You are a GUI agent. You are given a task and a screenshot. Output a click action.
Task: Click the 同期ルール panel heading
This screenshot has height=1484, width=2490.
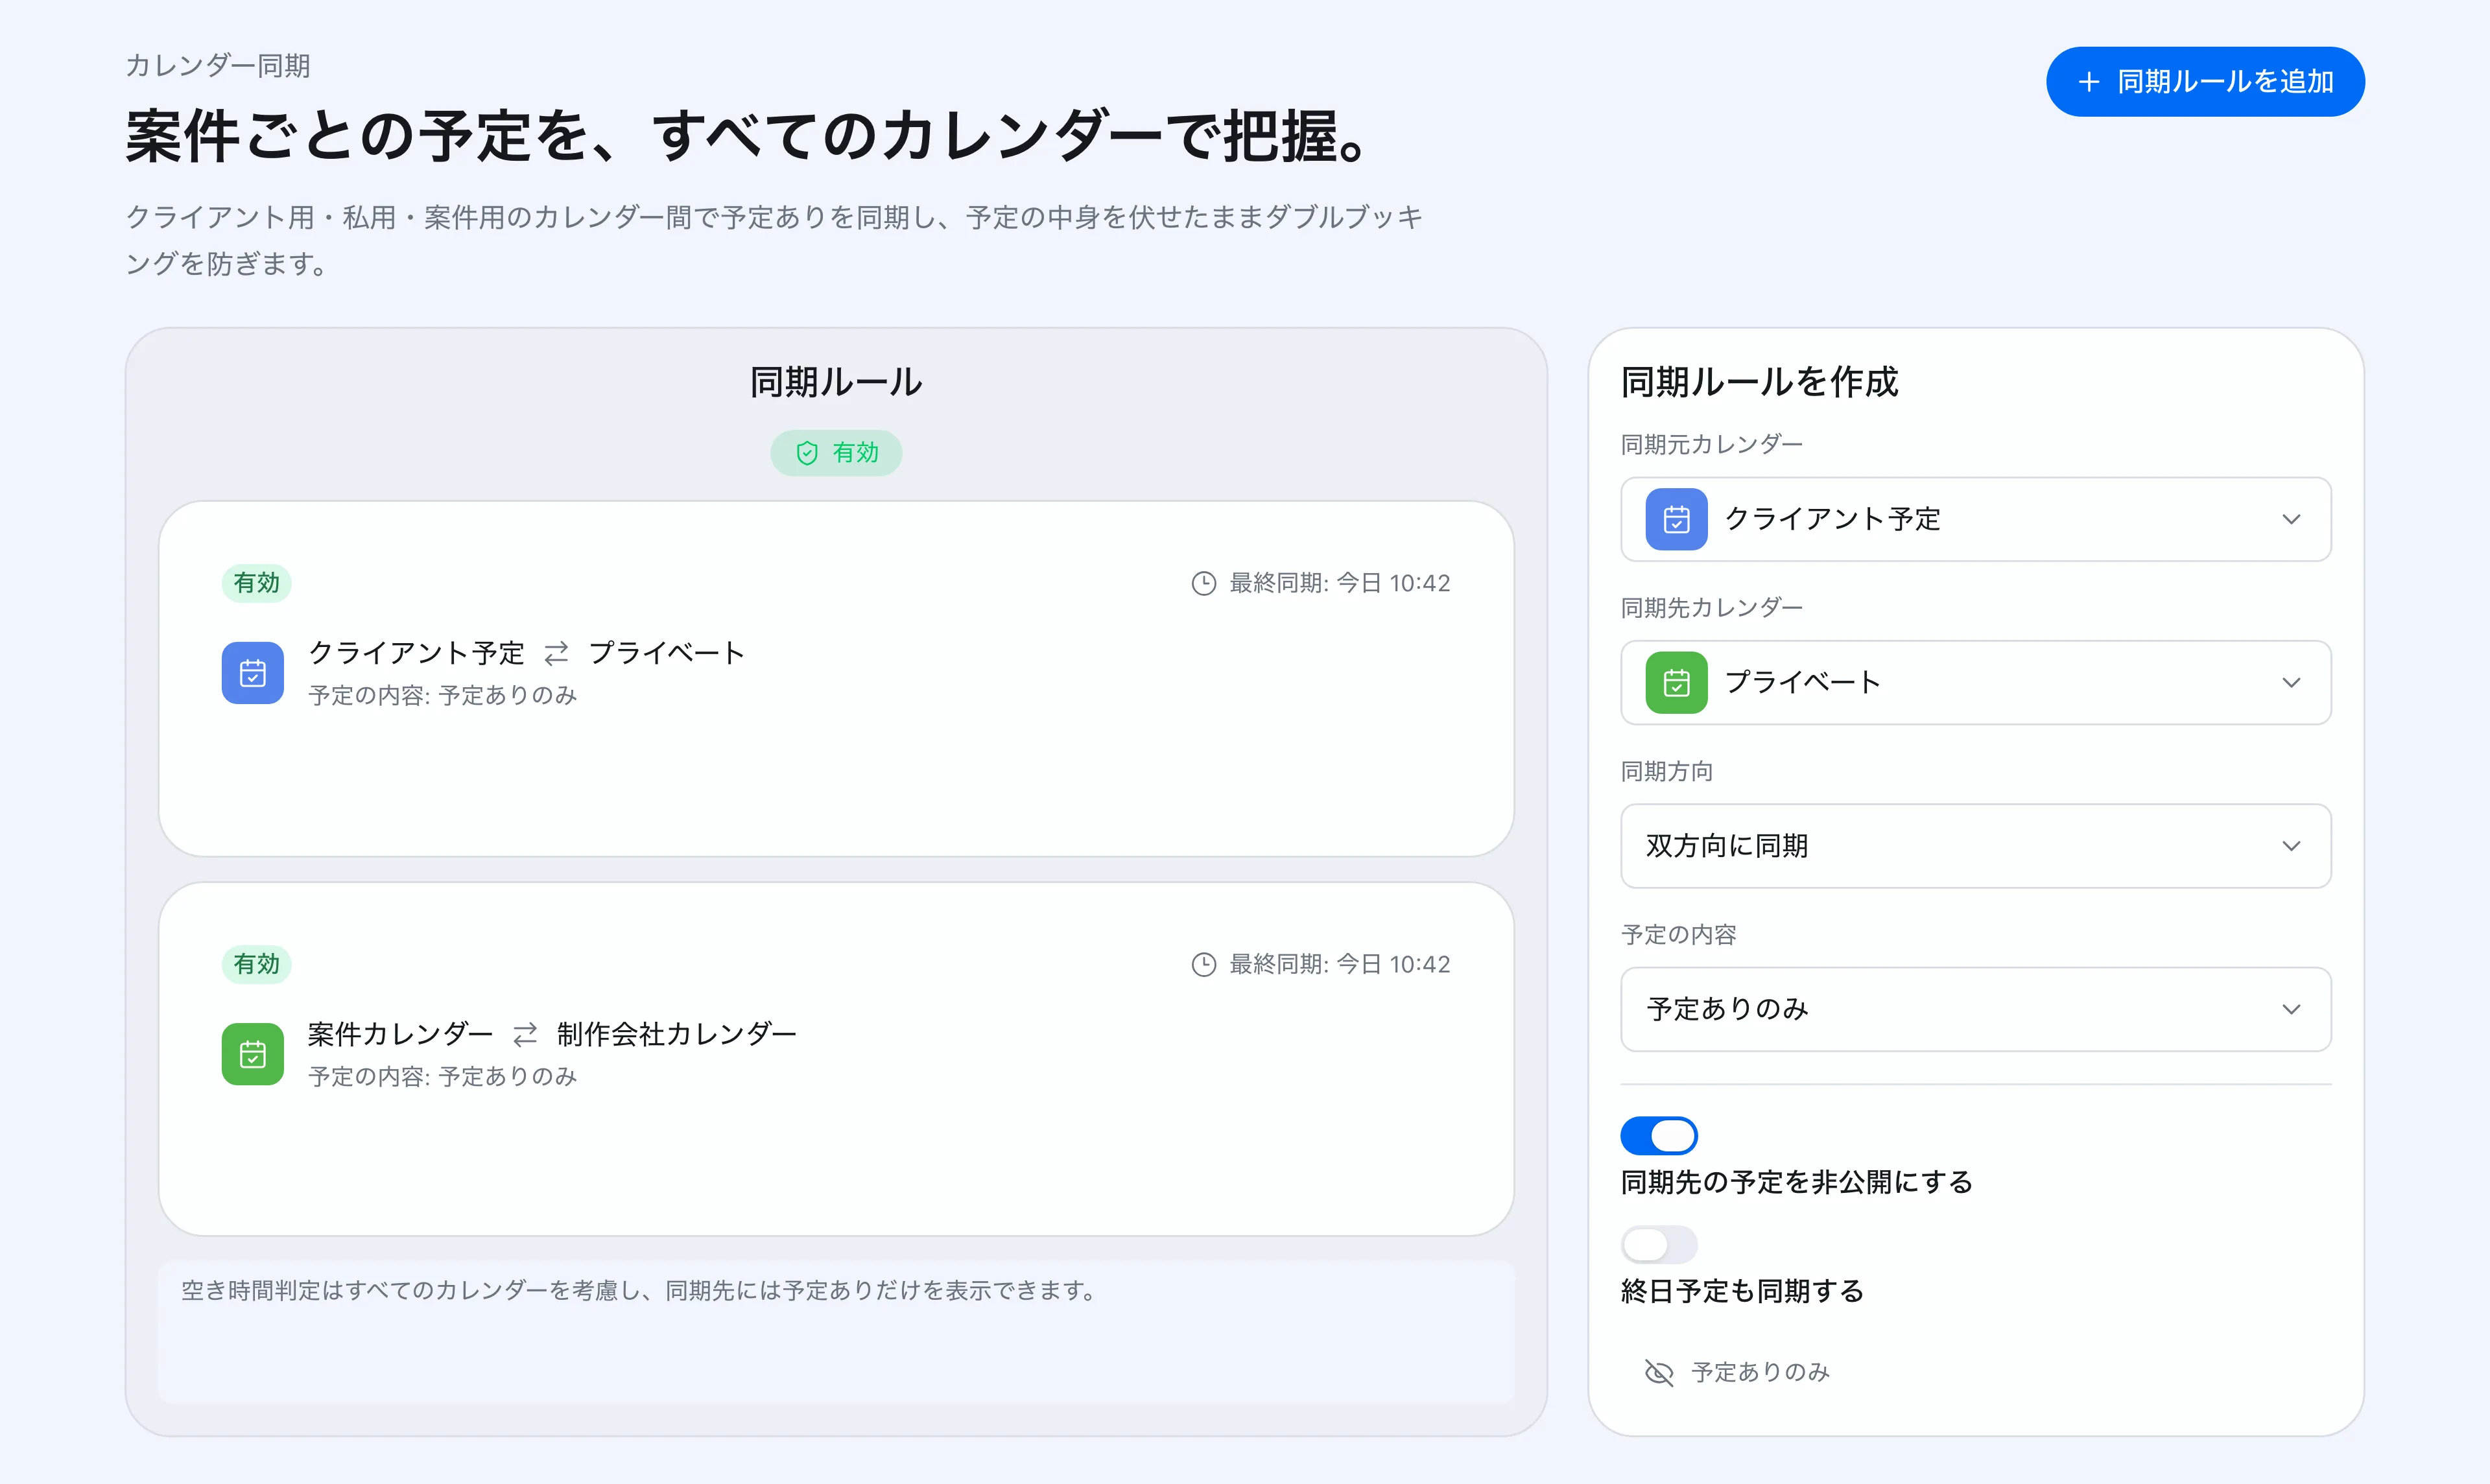click(x=836, y=382)
